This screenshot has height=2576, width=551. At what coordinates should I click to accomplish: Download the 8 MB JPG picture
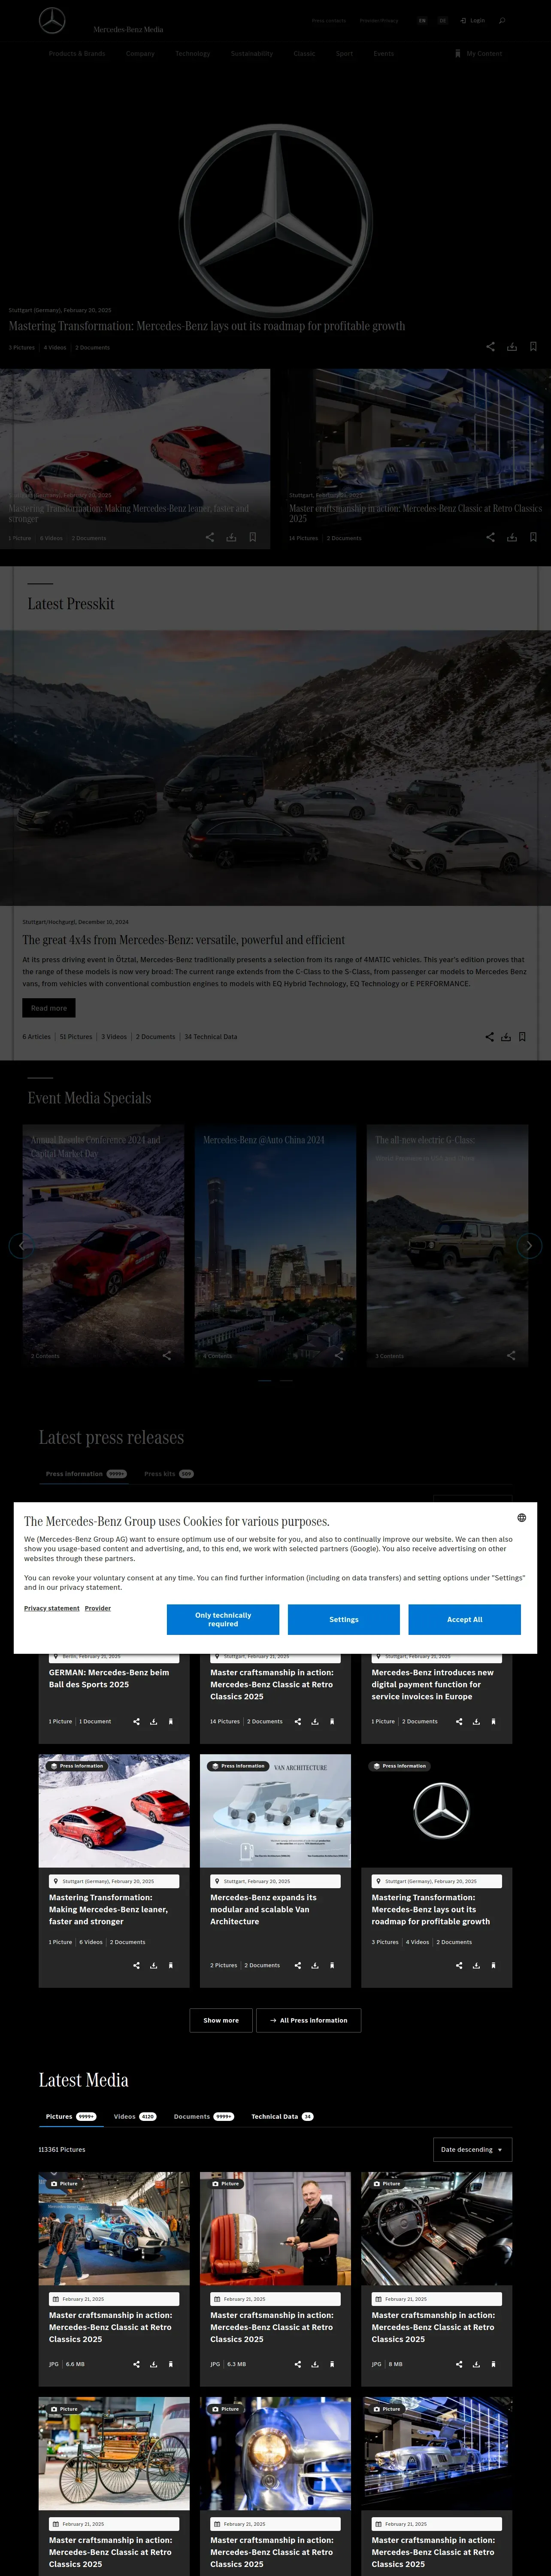(x=476, y=2364)
